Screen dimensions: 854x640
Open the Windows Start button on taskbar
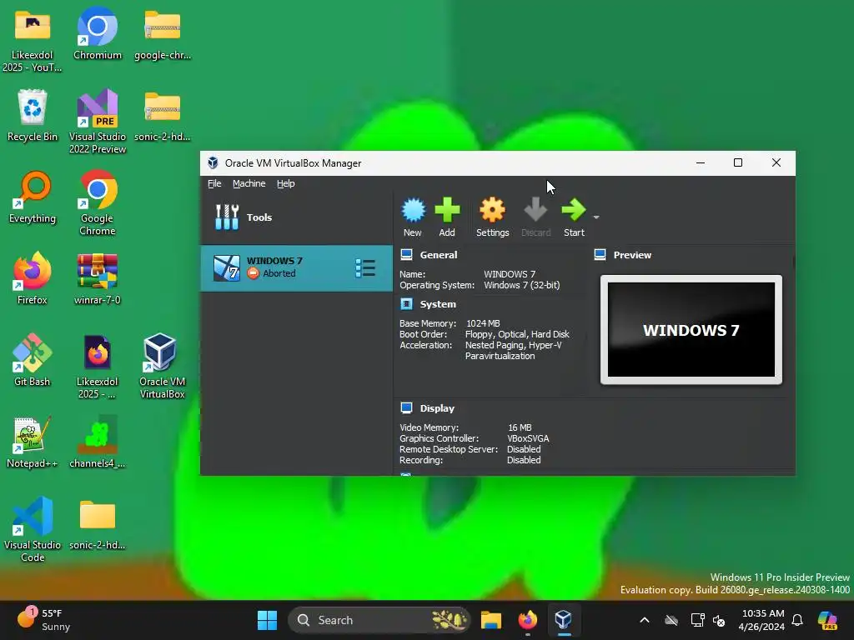[267, 620]
